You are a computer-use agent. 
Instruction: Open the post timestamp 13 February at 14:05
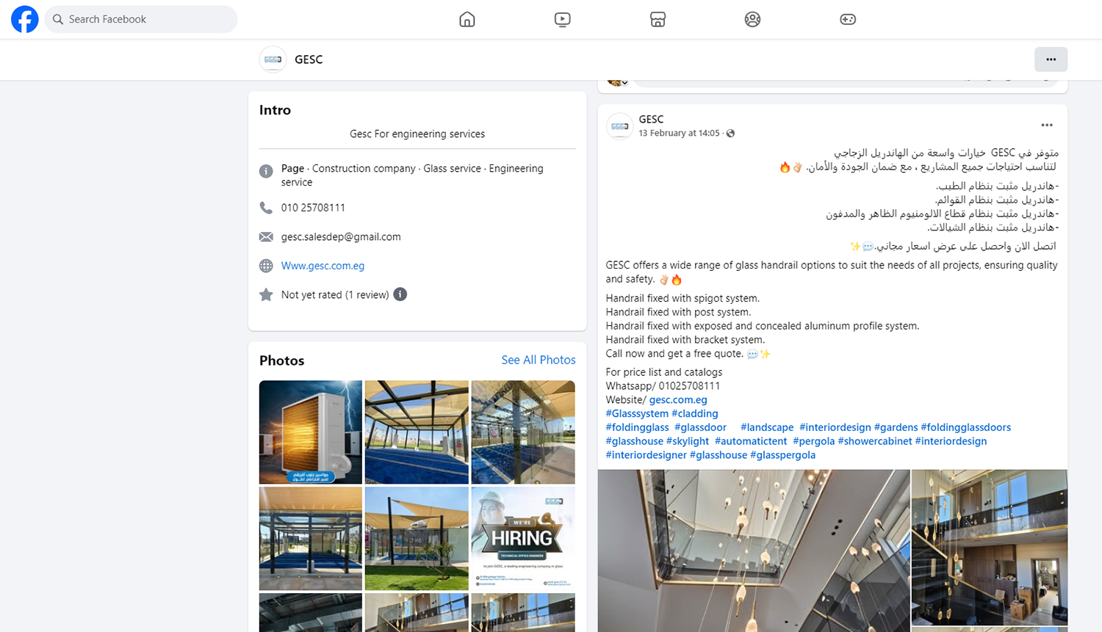679,133
